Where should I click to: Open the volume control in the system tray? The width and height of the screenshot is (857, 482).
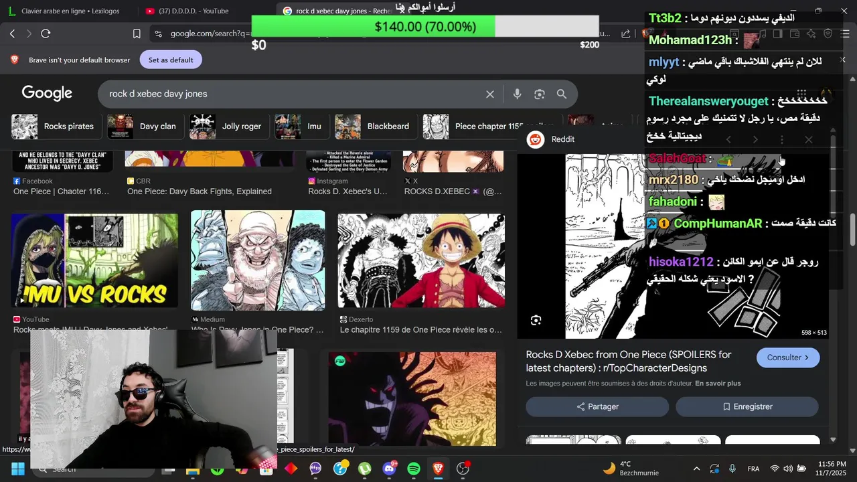tap(788, 469)
